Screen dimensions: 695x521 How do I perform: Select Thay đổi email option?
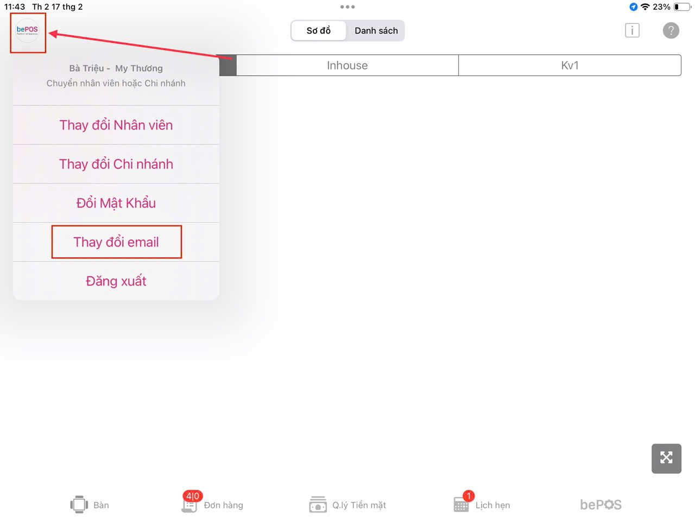point(116,242)
